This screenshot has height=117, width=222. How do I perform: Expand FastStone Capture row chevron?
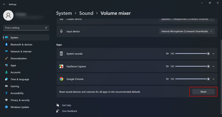213,66
